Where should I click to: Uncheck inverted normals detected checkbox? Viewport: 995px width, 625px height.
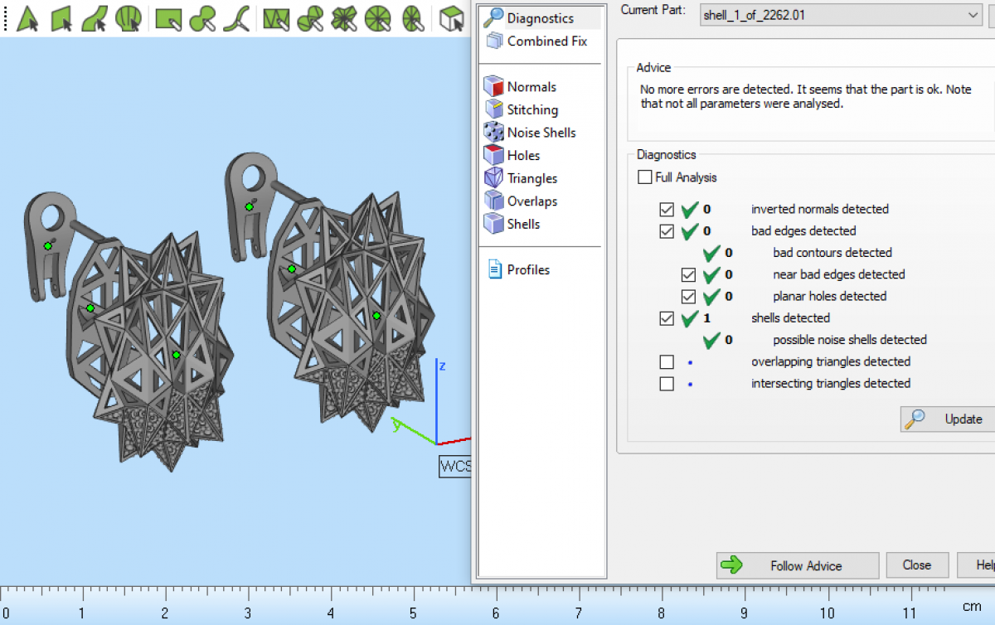pyautogui.click(x=667, y=209)
